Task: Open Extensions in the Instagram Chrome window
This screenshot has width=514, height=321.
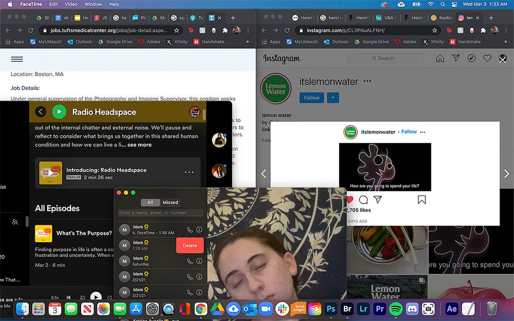Action: pos(483,30)
